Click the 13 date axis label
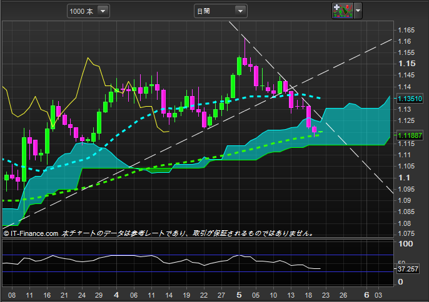Viewport: 429px width, 302px height. 291,295
